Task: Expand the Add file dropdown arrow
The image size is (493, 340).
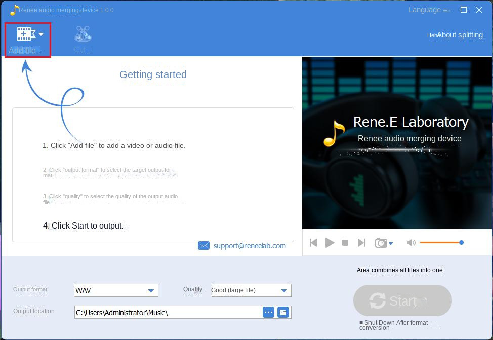Action: coord(41,34)
